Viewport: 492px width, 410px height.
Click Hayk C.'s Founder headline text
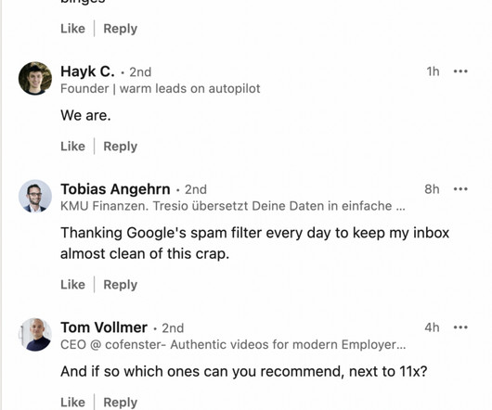[x=161, y=89]
